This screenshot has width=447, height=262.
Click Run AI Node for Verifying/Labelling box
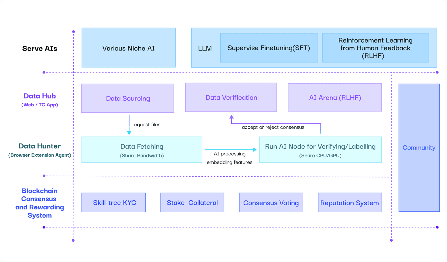coord(320,150)
